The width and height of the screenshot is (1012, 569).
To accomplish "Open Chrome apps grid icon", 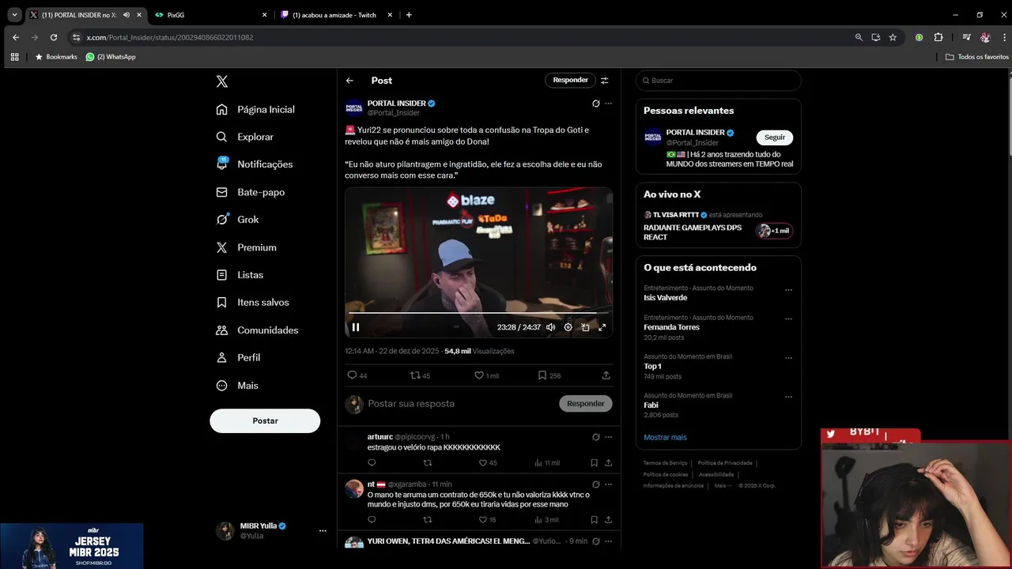I will 14,57.
